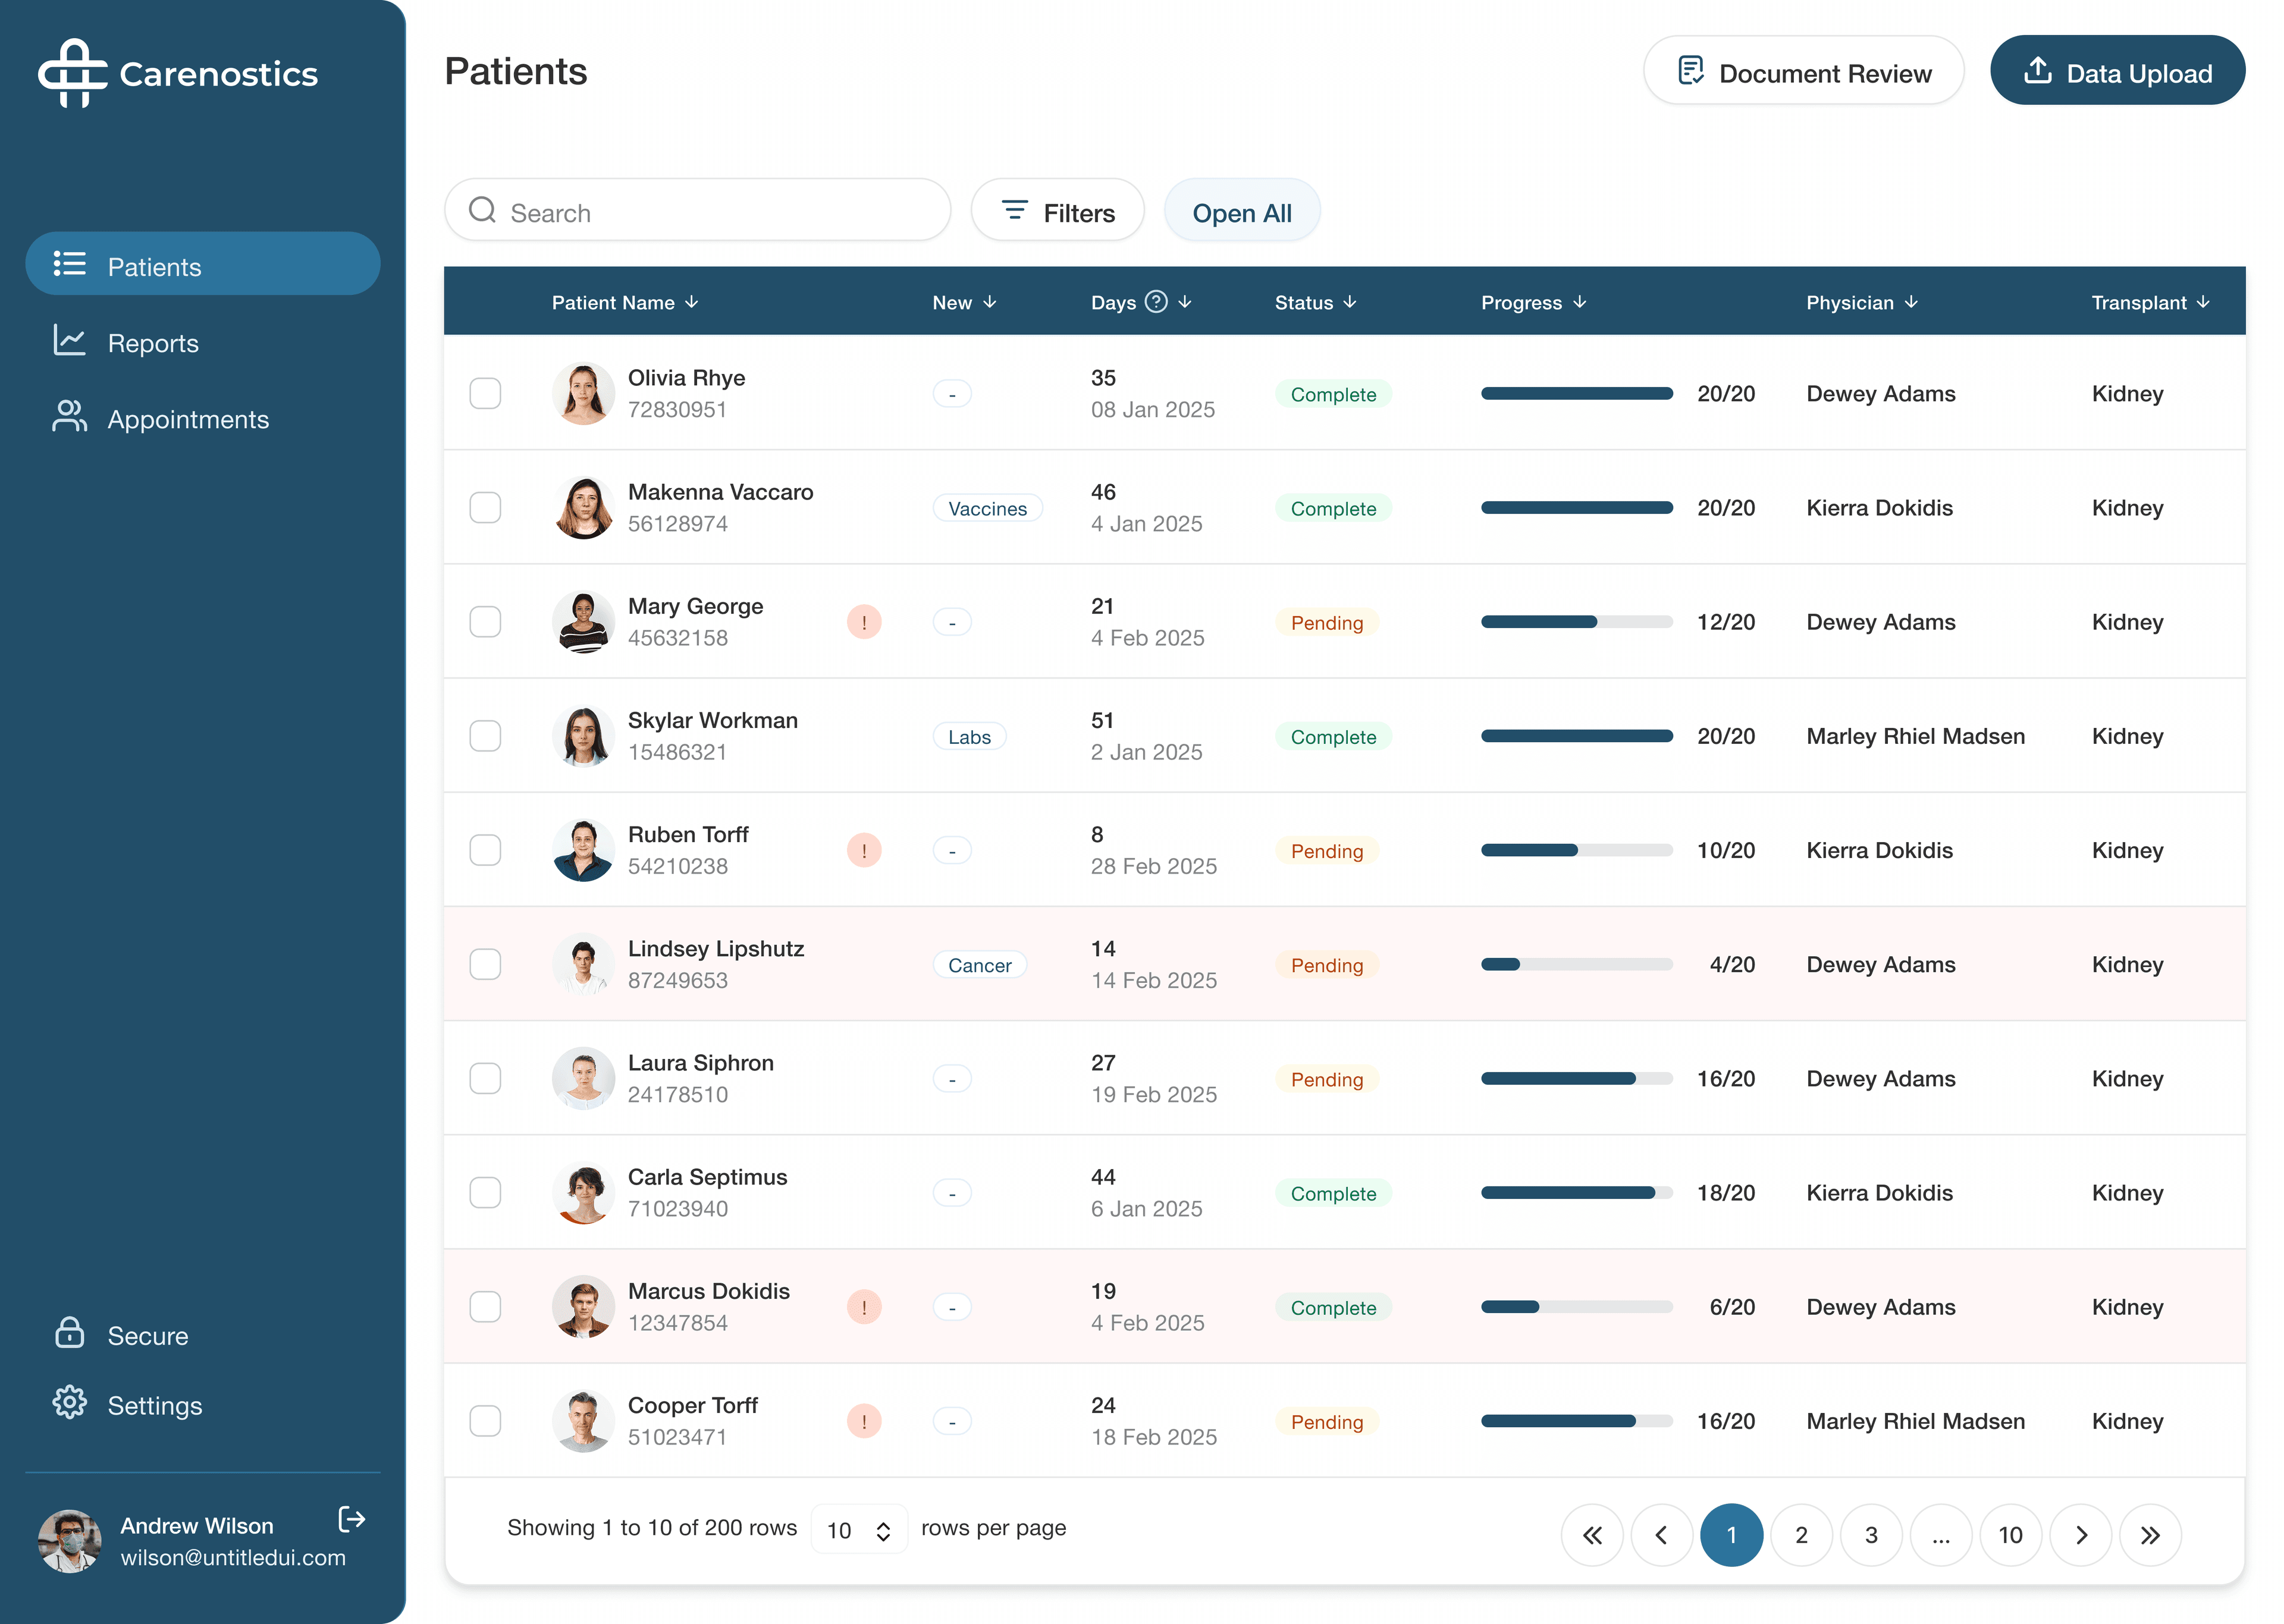Open the Days column help tooltip icon
This screenshot has width=2284, height=1624.
coord(1157,301)
